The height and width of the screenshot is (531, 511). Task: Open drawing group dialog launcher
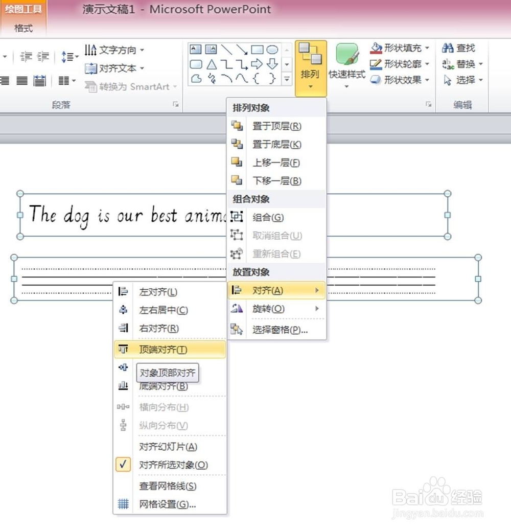coord(428,104)
